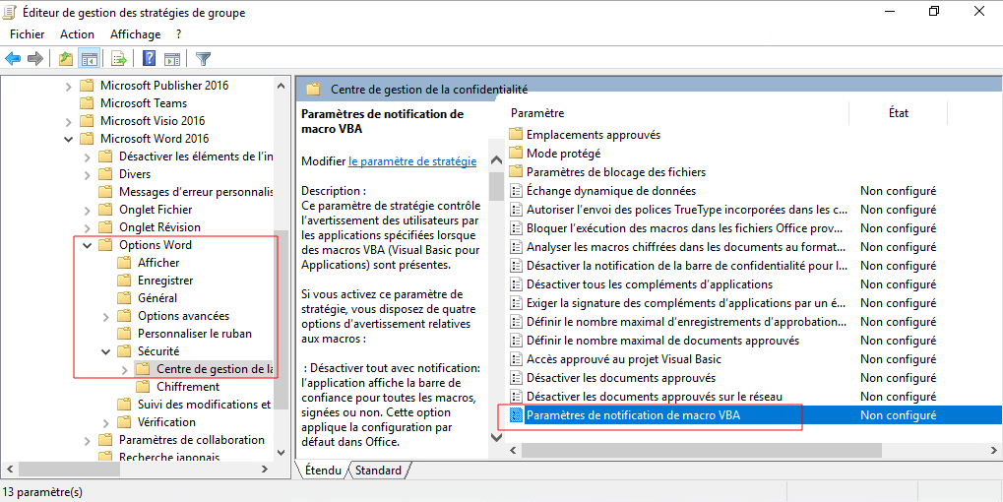Select "Paramètres de notification de macro VBA" setting
The width and height of the screenshot is (1003, 502).
tap(633, 415)
